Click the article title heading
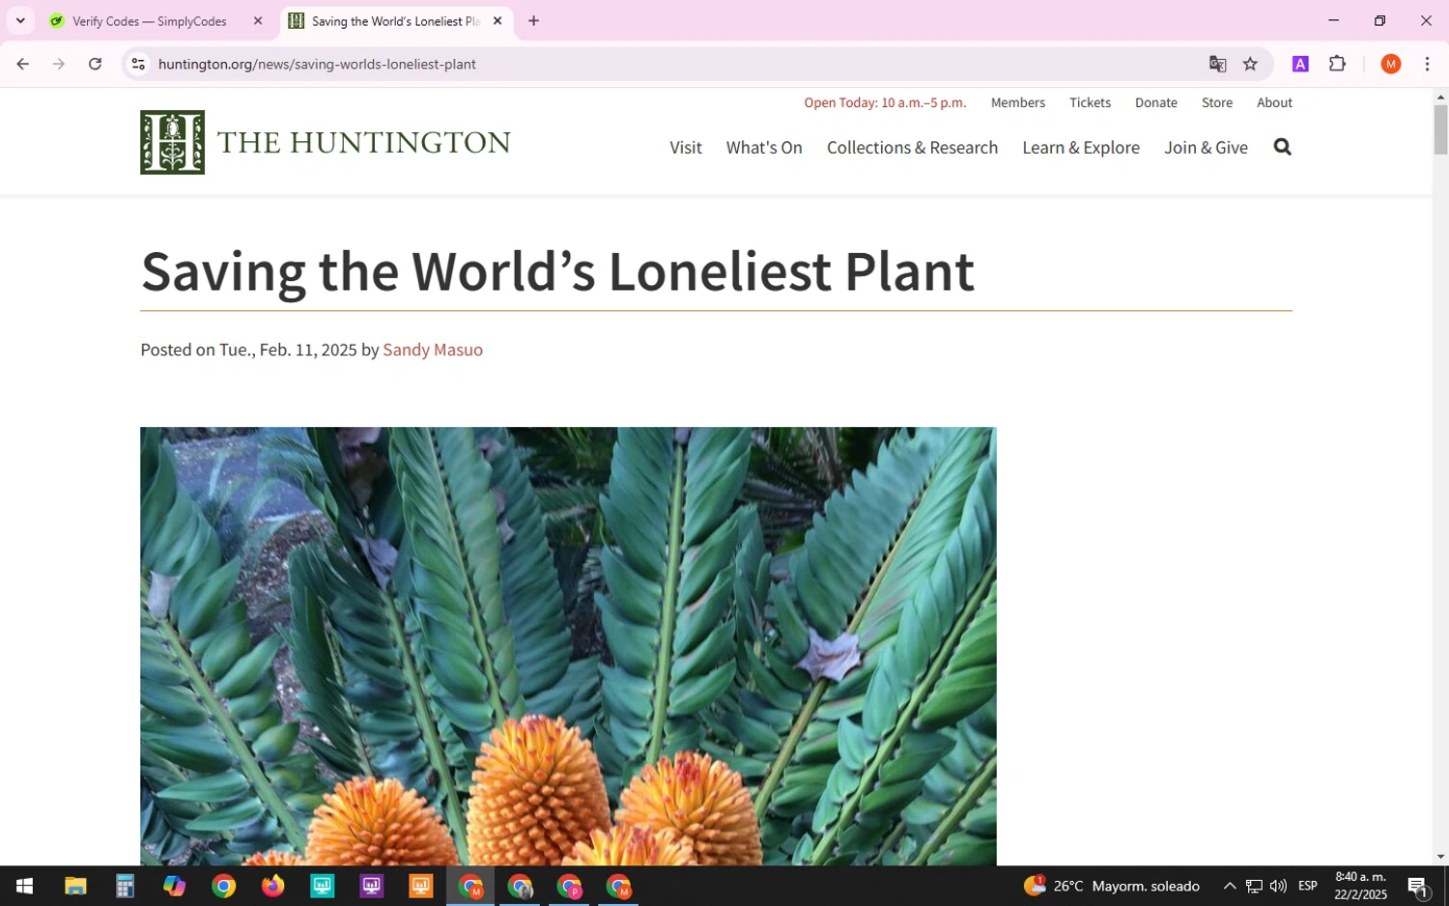The width and height of the screenshot is (1449, 906). pyautogui.click(x=557, y=270)
